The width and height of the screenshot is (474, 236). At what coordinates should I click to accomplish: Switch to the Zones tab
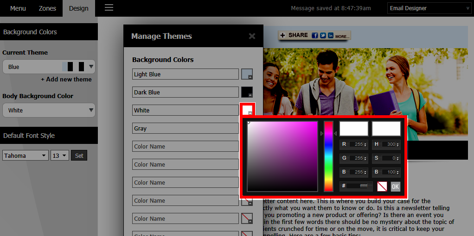coord(47,8)
